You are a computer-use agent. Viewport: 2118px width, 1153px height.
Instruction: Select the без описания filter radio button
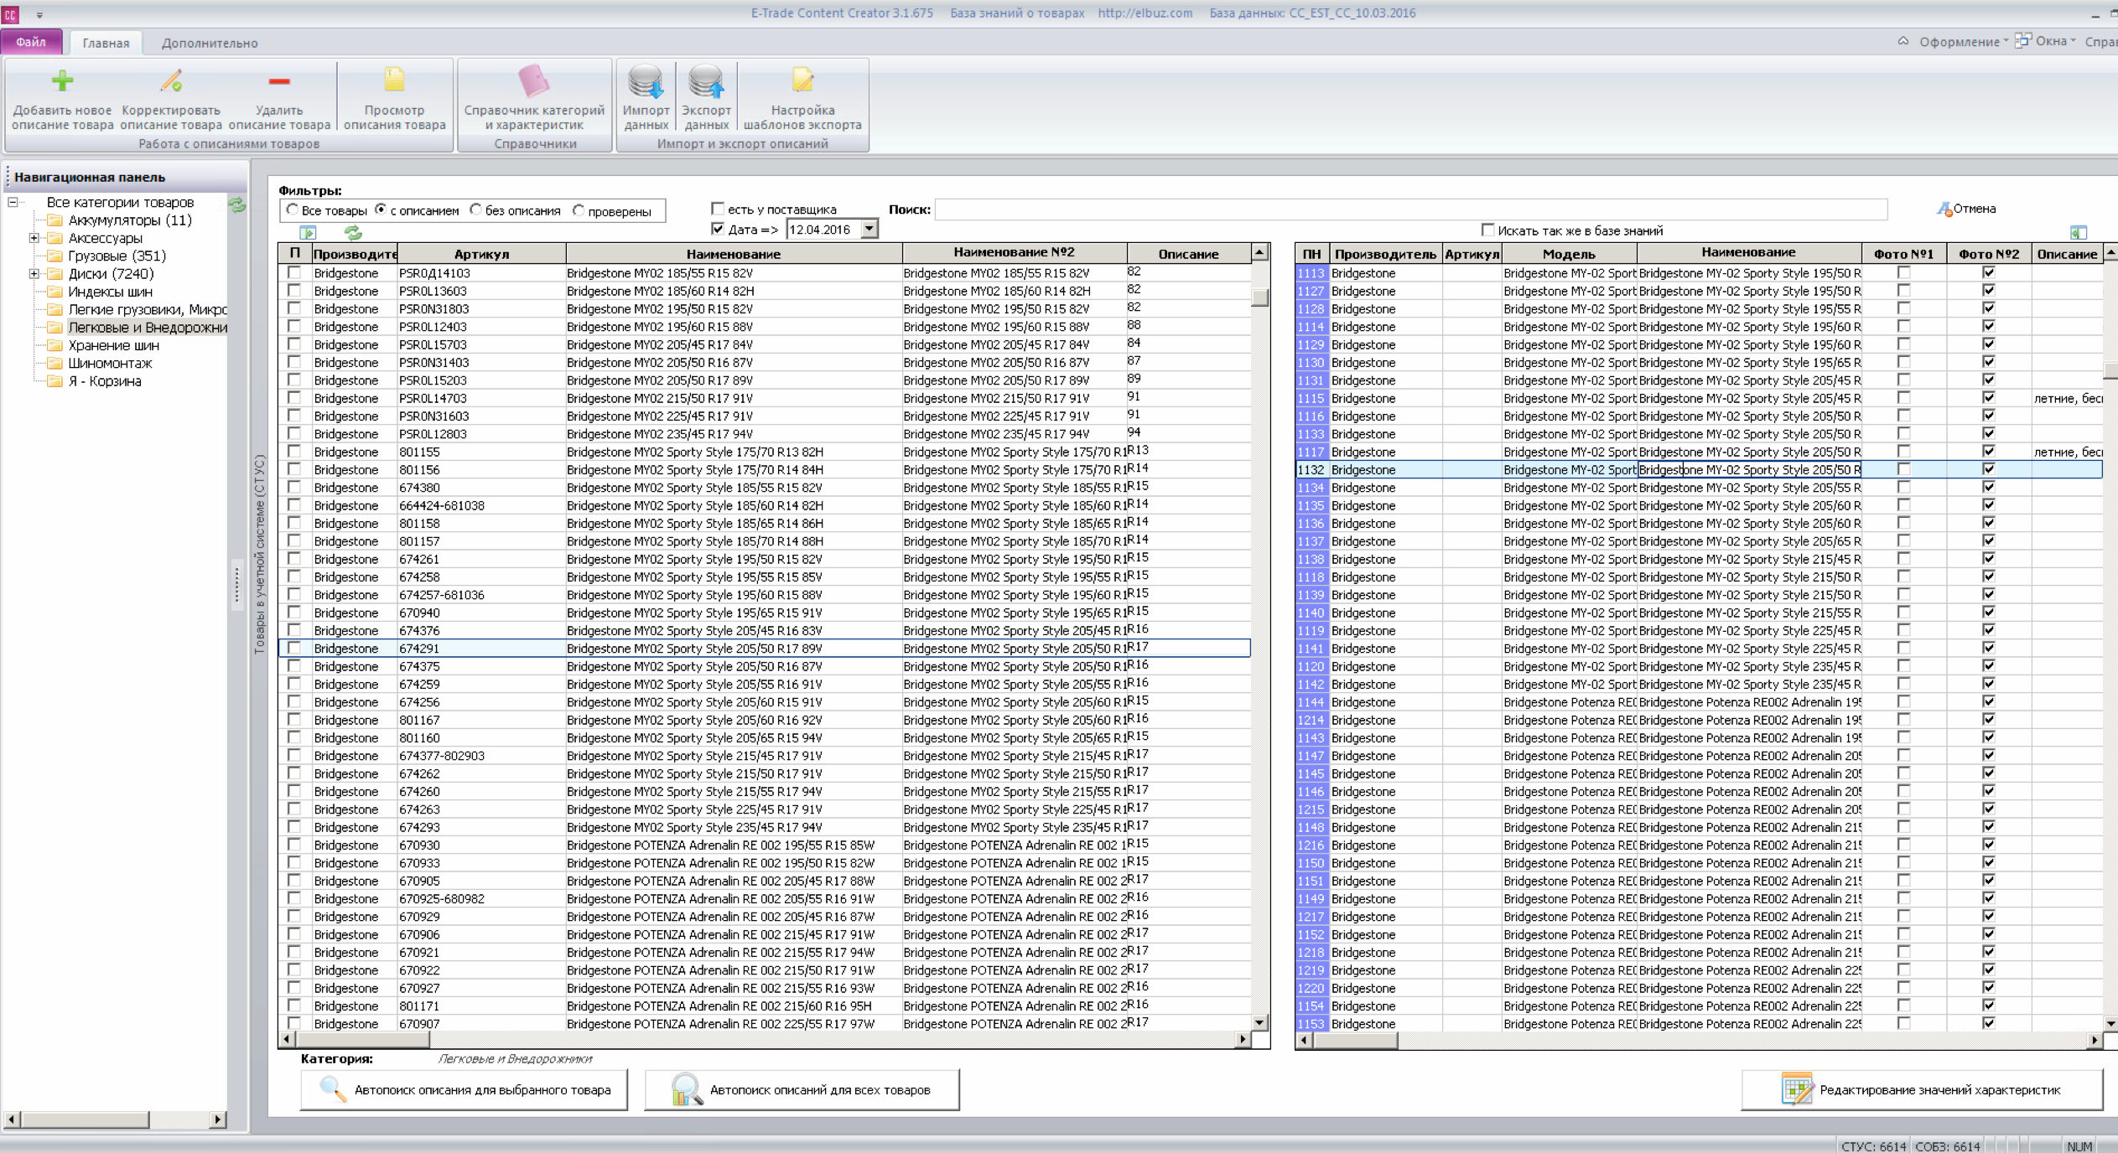tap(476, 210)
